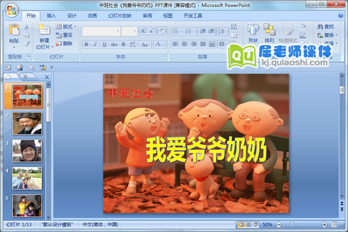Click the Cut scissors icon
Image resolution: width=348 pixels, height=232 pixels.
click(27, 27)
